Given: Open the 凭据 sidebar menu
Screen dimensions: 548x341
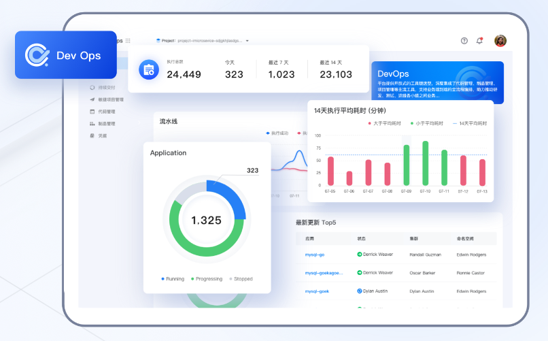Looking at the screenshot, I should coord(98,135).
